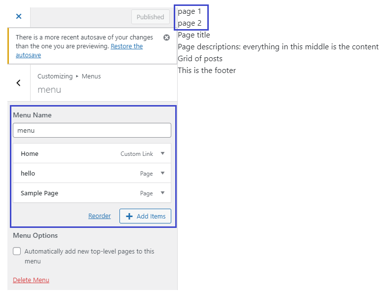The height and width of the screenshot is (294, 385).
Task: Open the page 2 link in preview
Action: [190, 23]
